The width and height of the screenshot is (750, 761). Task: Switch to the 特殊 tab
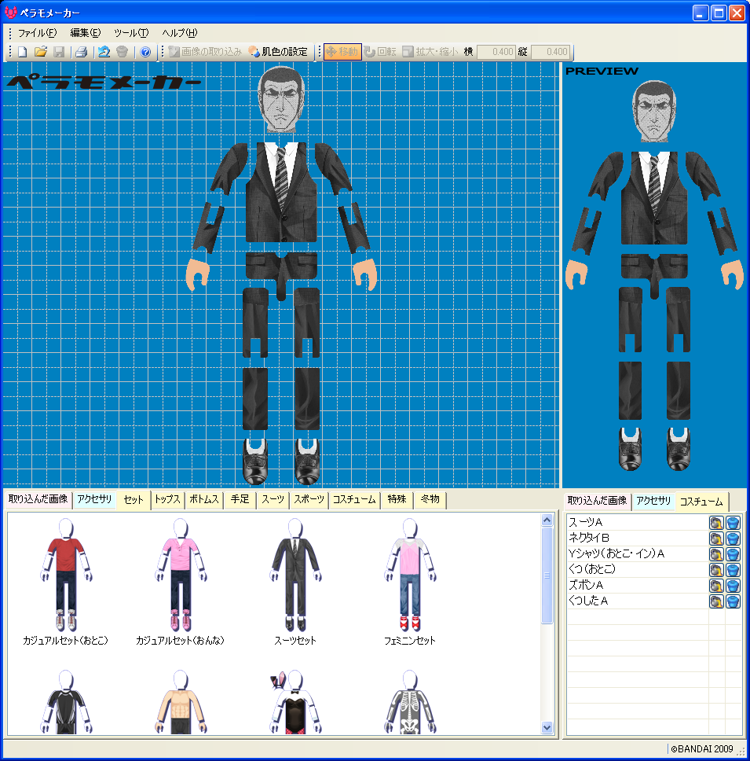[x=397, y=499]
